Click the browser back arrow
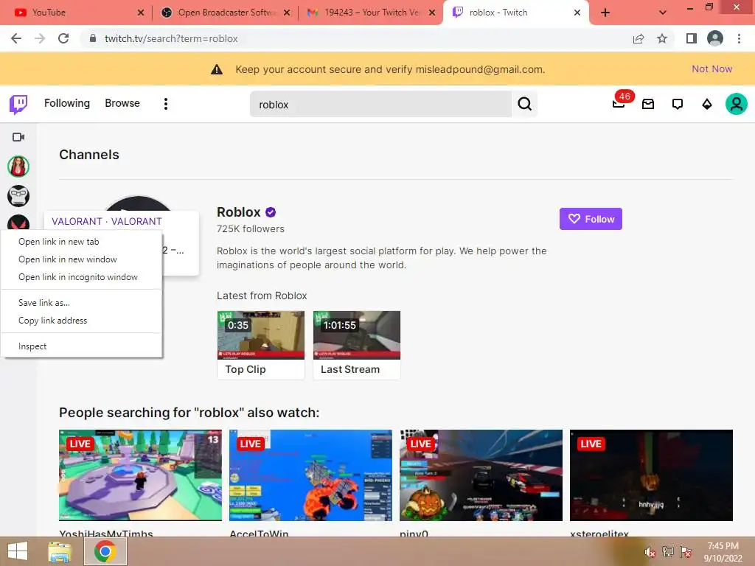The height and width of the screenshot is (566, 755). [16, 38]
